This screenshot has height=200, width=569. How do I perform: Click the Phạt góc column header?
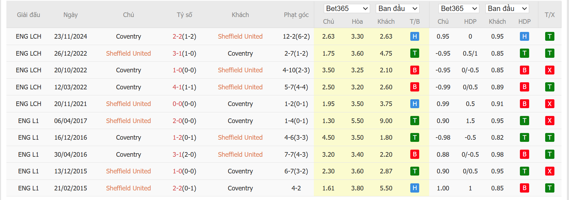coord(296,15)
